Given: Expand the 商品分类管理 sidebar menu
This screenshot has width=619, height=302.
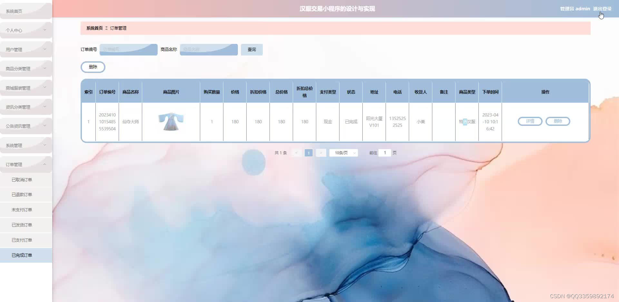Looking at the screenshot, I should point(26,69).
